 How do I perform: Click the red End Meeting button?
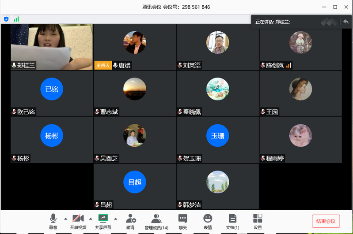tap(326, 221)
